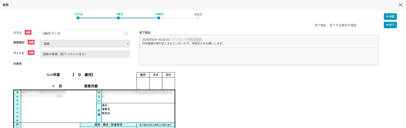Image resolution: width=406 pixels, height=128 pixels.
Task: Click the タイトル field 週案の帳票
Action: tap(85, 54)
